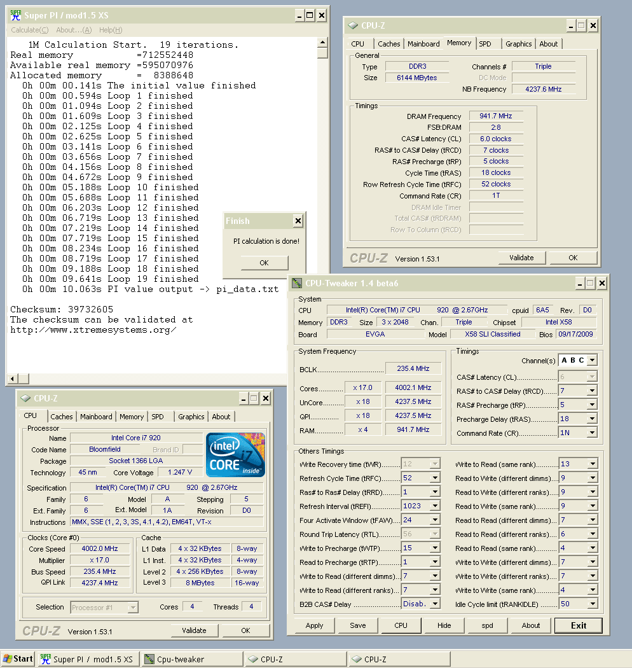The image size is (632, 668).
Task: Click Validate in CPU-Z Memory timings window
Action: pyautogui.click(x=522, y=258)
